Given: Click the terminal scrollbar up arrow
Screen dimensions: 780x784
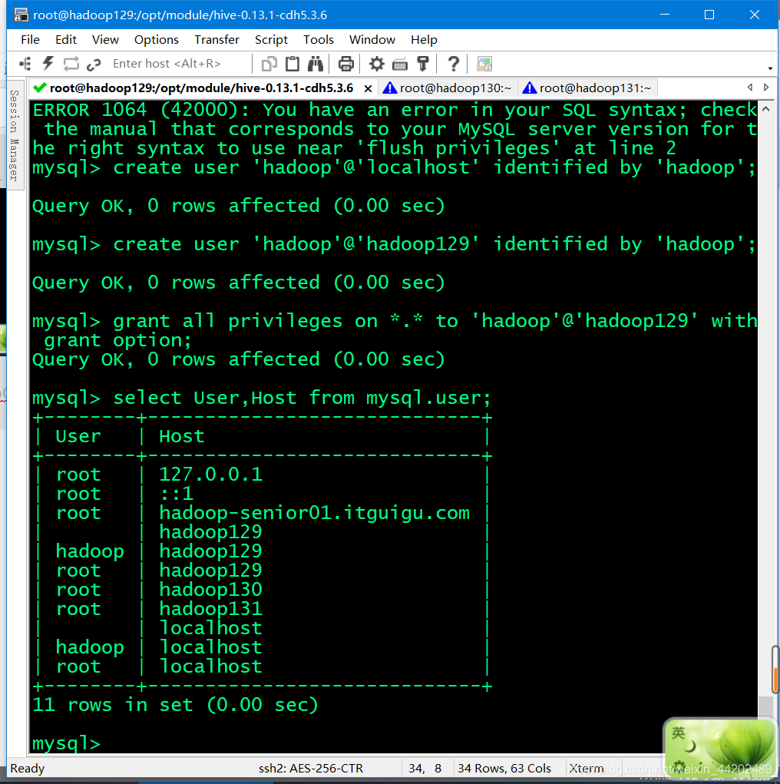Looking at the screenshot, I should (x=765, y=108).
